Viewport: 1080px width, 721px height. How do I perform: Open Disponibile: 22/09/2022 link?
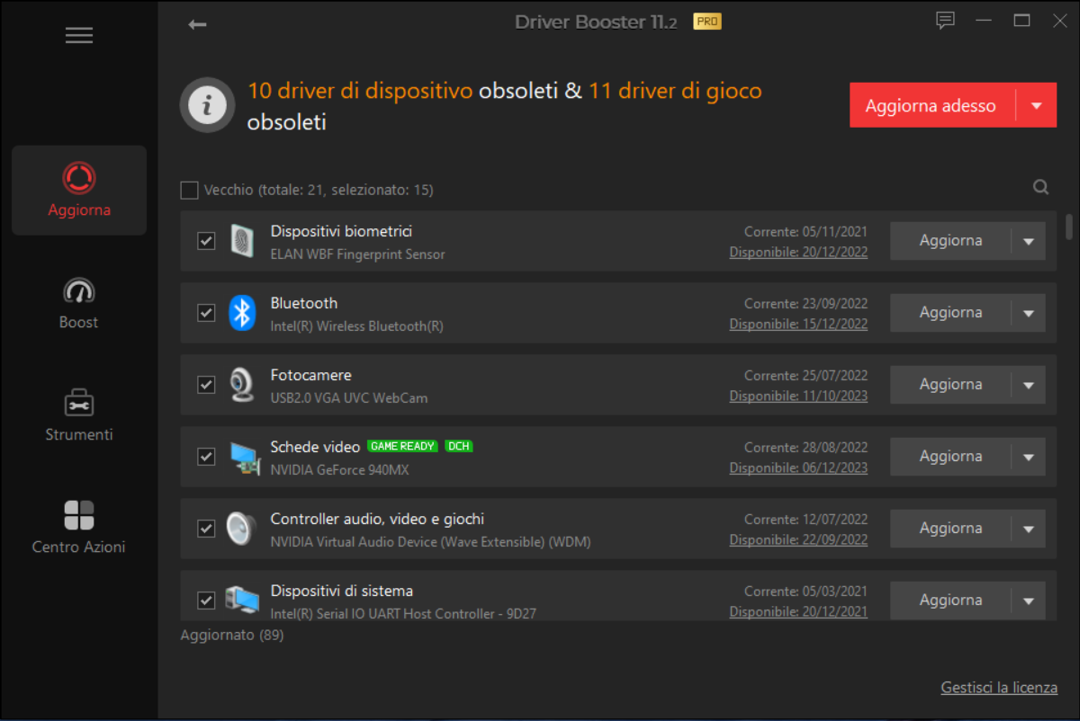(x=798, y=540)
